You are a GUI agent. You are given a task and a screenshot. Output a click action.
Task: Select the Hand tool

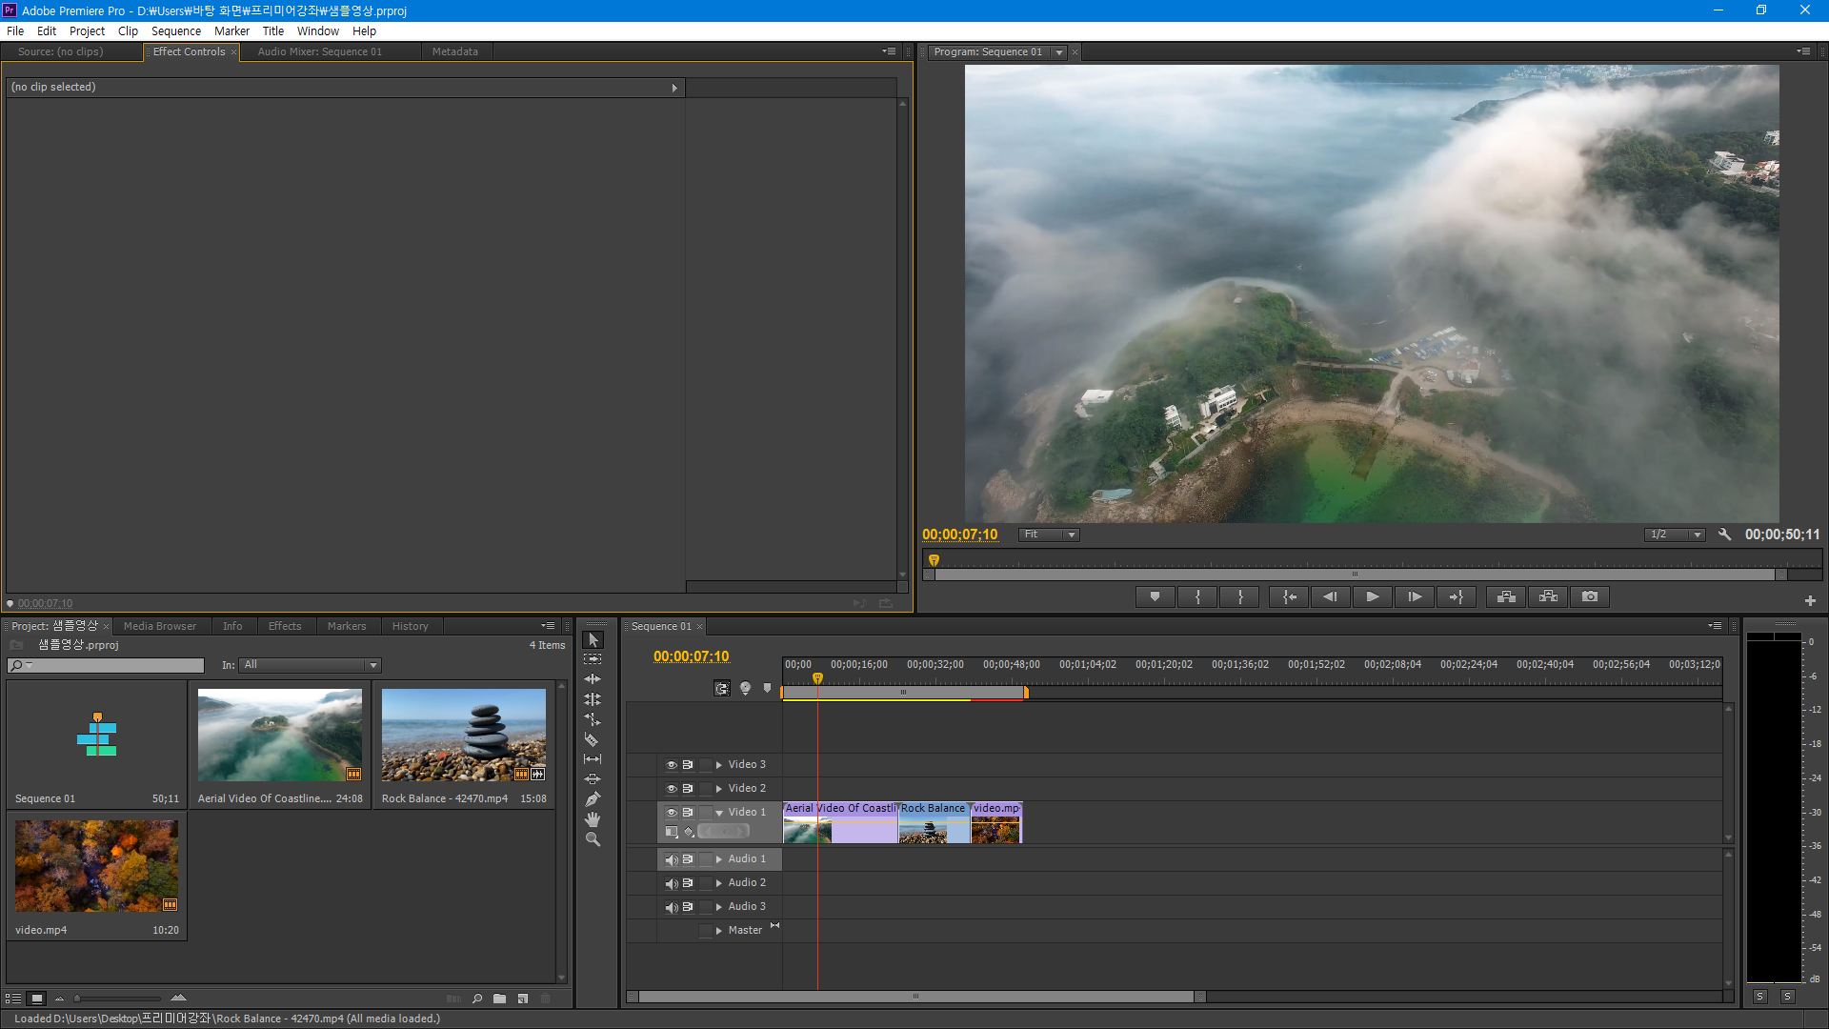coord(593,819)
